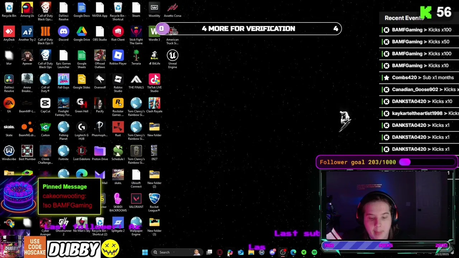This screenshot has height=258, width=459.
Task: Launch the EA app icon
Action: 9,106
